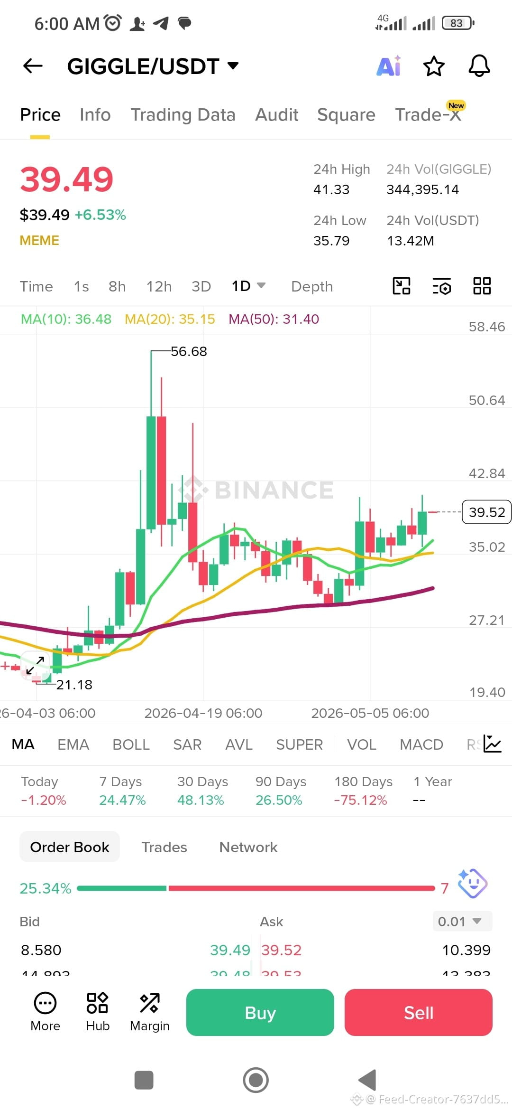Enable the SAR indicator
Viewport: 512px width, 1111px height.
pos(187,744)
